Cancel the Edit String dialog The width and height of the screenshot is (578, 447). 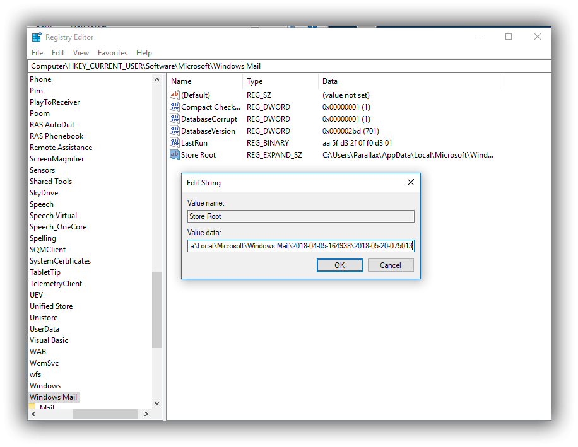coord(391,265)
